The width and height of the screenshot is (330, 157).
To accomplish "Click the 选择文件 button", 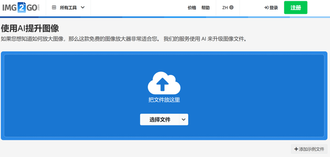I will click(160, 120).
